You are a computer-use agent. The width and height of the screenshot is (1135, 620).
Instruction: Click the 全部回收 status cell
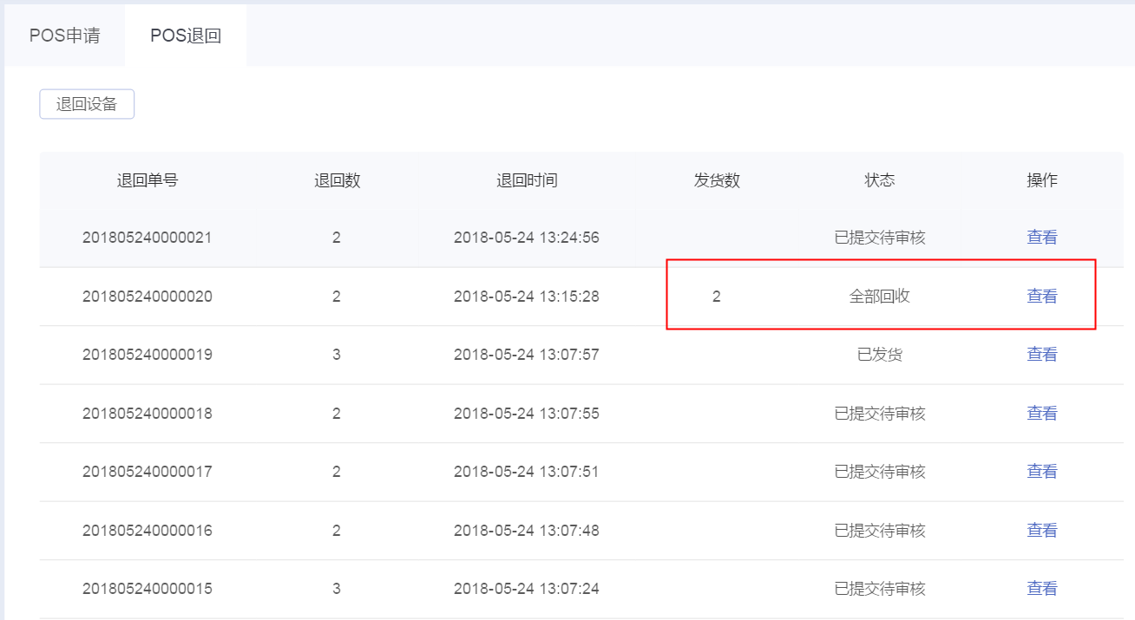(880, 297)
